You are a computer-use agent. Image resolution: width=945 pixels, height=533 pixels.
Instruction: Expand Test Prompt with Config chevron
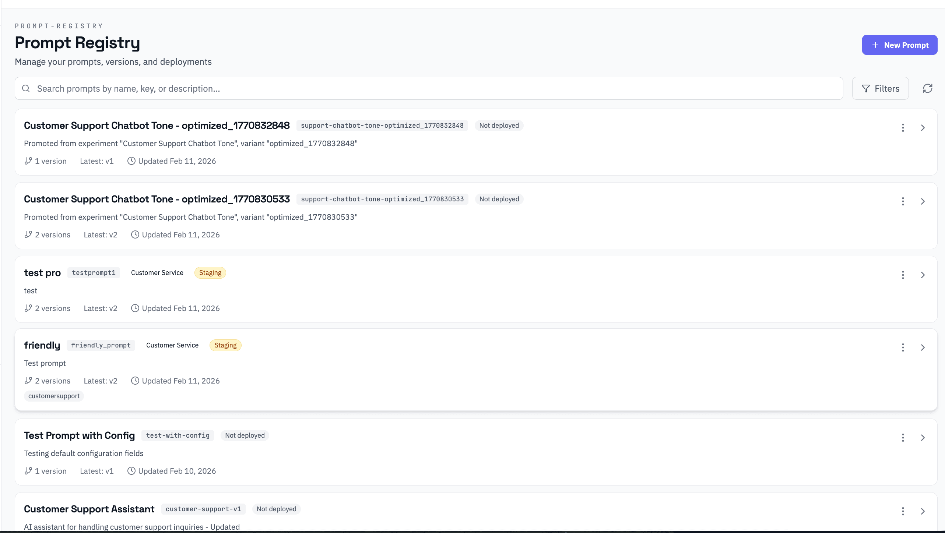coord(923,438)
